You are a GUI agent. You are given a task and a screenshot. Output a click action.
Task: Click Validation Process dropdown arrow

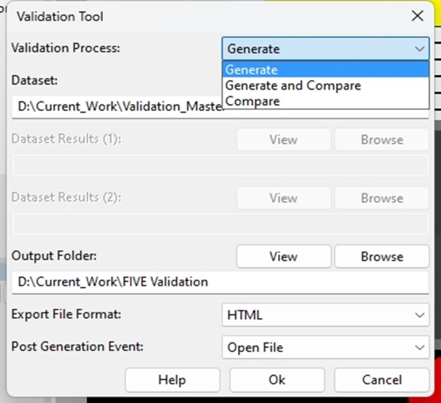tap(419, 49)
